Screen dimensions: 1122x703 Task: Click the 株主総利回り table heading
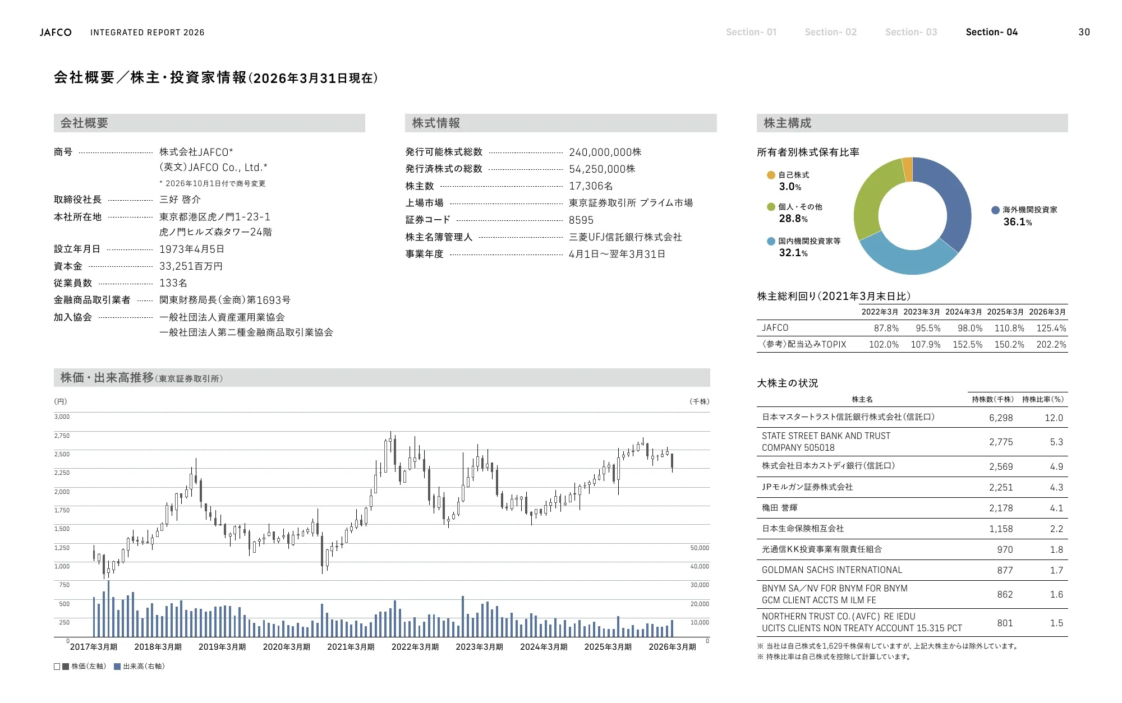(834, 296)
